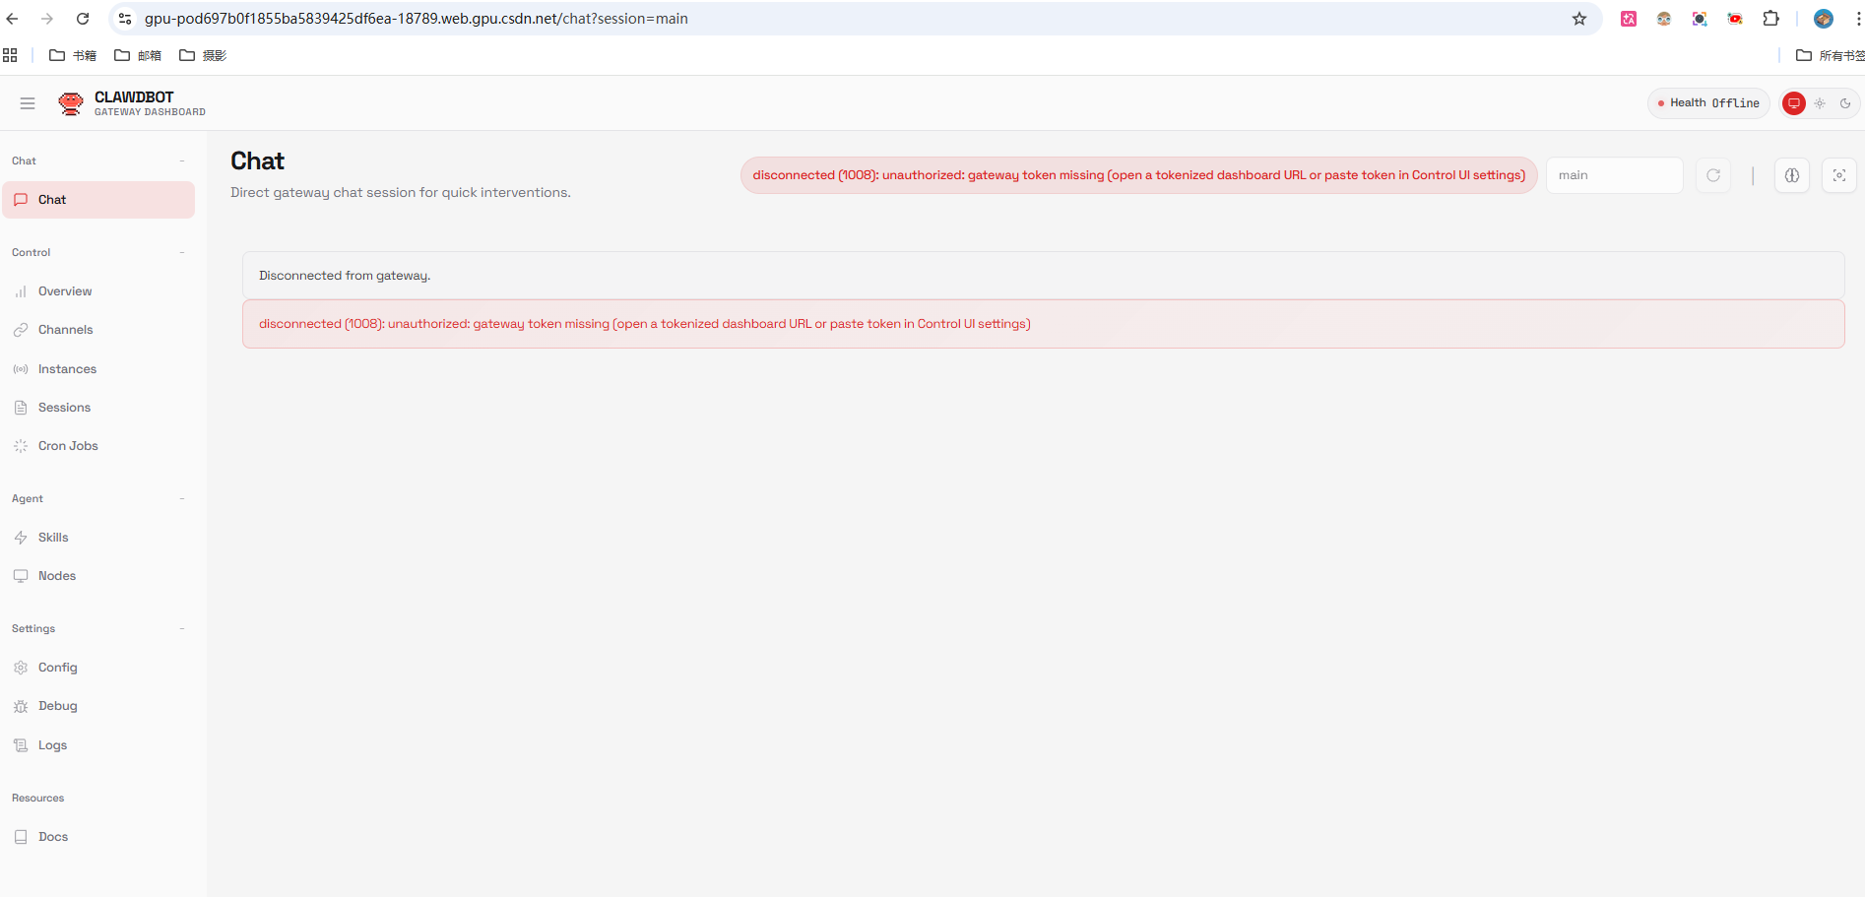
Task: Open the Docs resource link
Action: coord(53,837)
